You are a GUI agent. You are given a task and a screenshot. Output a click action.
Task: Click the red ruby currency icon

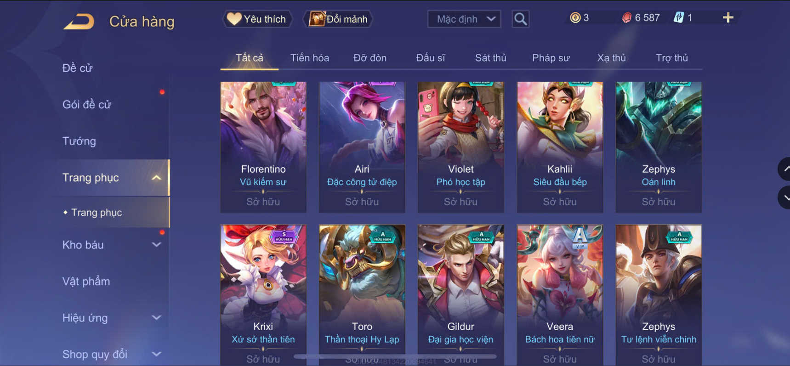[626, 18]
